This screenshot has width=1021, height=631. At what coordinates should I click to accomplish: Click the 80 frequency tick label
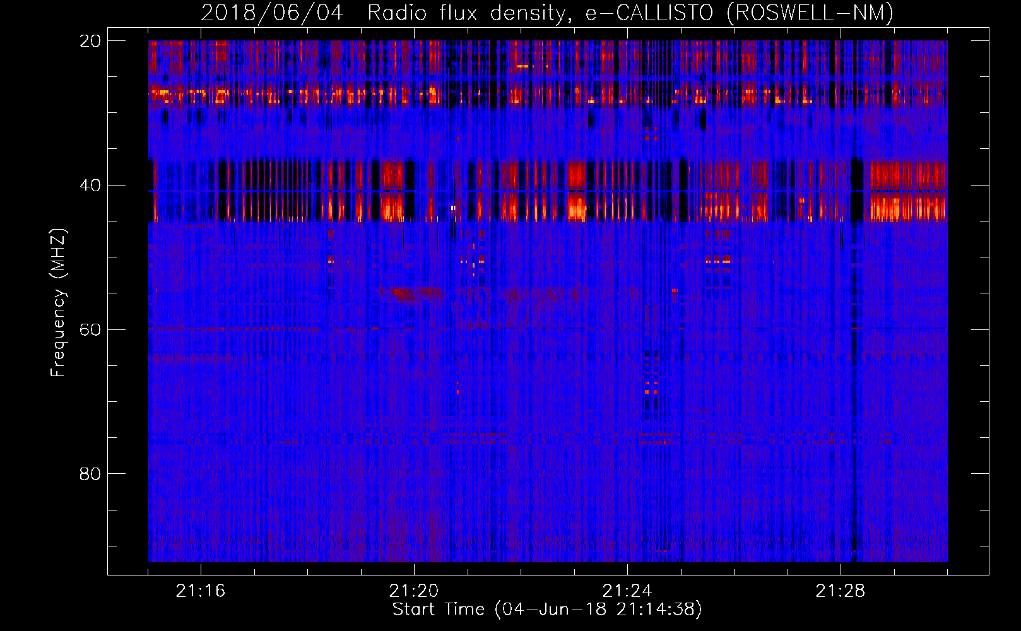click(90, 474)
